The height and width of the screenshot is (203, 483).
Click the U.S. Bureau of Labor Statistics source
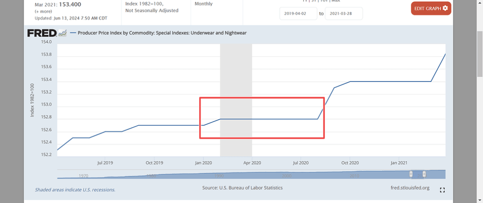click(x=250, y=188)
